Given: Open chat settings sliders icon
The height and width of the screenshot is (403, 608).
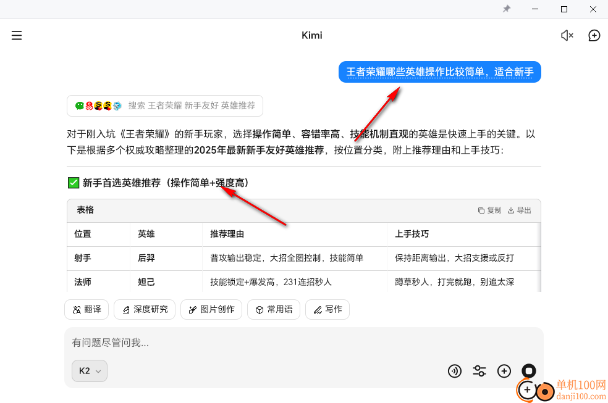Looking at the screenshot, I should (479, 371).
